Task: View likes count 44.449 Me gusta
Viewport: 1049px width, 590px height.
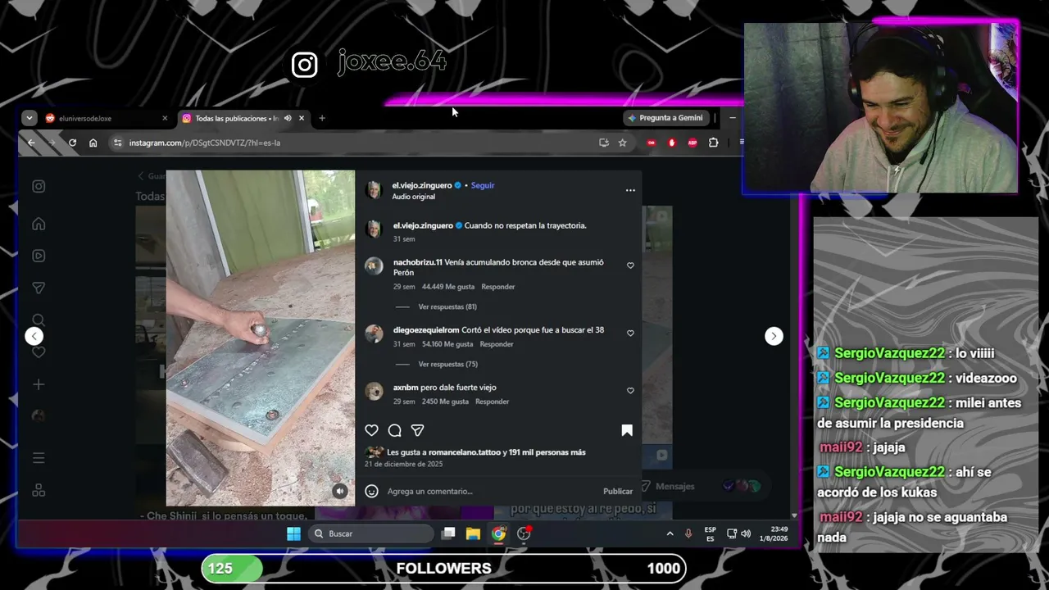Action: 448,287
